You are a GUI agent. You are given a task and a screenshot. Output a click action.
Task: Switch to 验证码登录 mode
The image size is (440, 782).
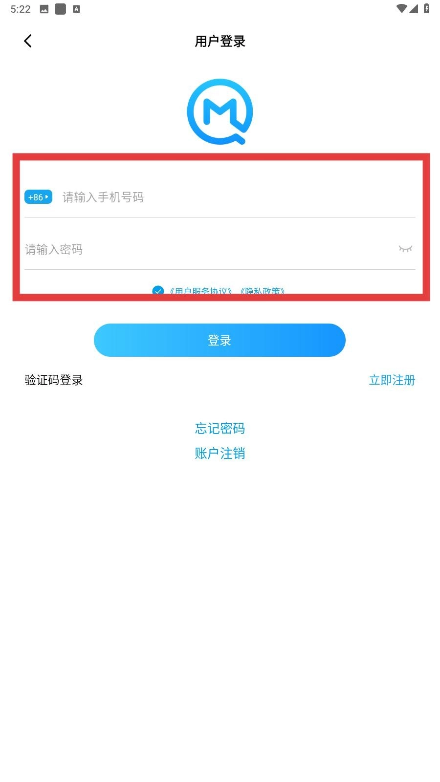pos(54,380)
